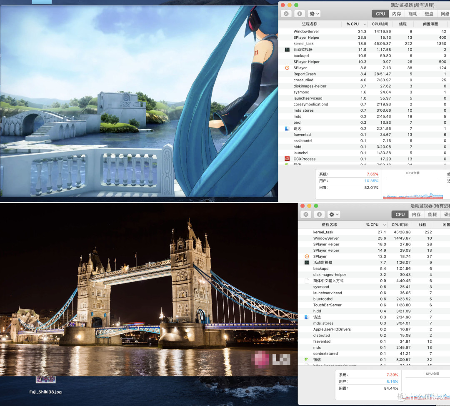Click stop process button in upper Activity Monitor
This screenshot has width=450, height=406.
pyautogui.click(x=286, y=13)
